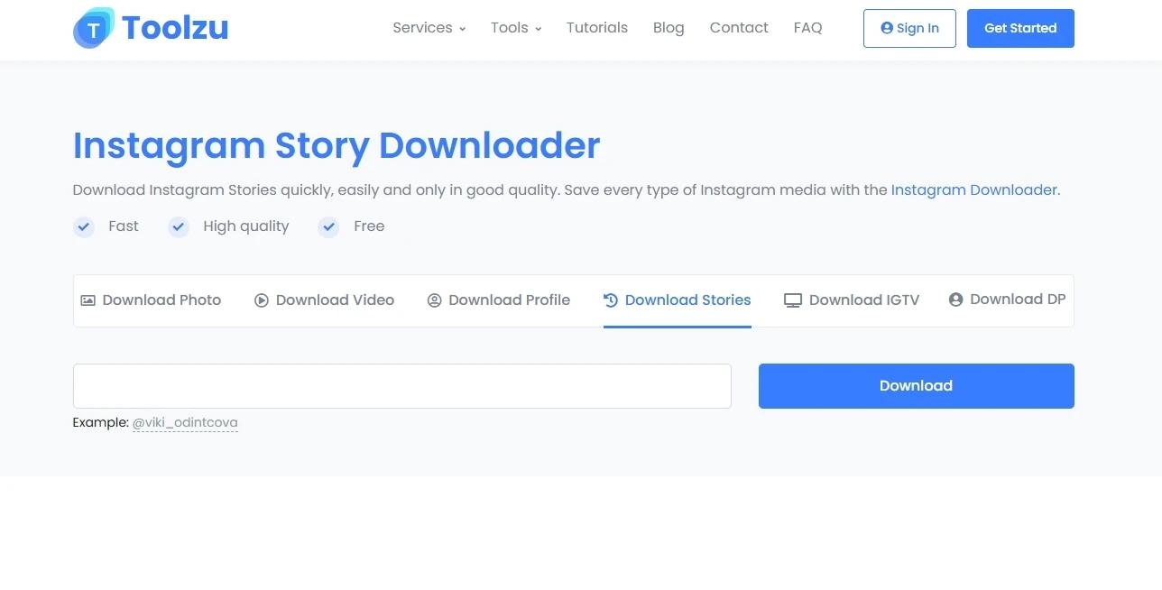The height and width of the screenshot is (590, 1162).
Task: Click the blue Download button
Action: point(916,386)
